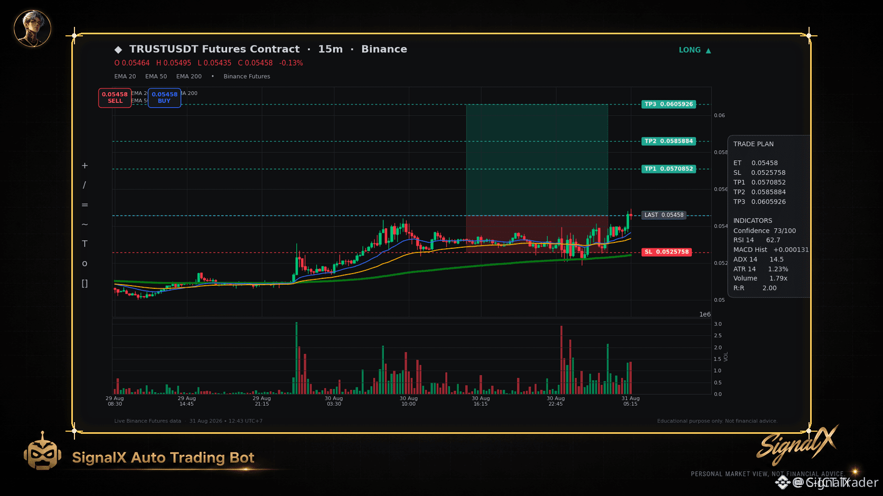
Task: Click the profile avatar portrait
Action: click(x=32, y=28)
